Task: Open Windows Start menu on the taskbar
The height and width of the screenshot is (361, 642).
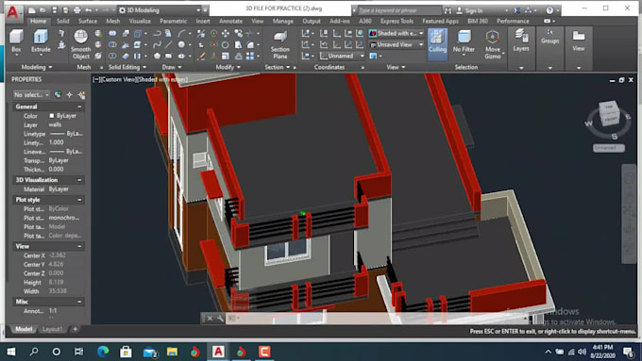Action: point(11,352)
